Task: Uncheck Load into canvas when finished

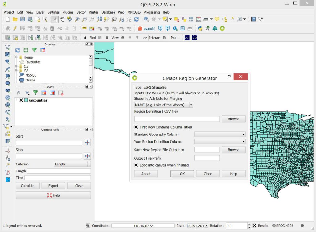Action: (x=136, y=165)
